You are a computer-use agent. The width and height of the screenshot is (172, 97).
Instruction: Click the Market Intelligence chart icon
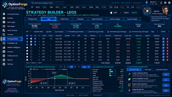click(x=4, y=47)
